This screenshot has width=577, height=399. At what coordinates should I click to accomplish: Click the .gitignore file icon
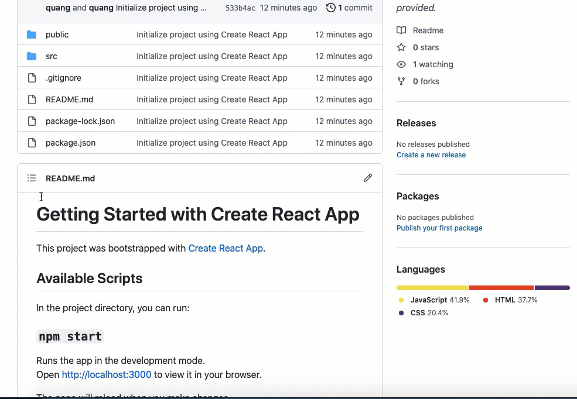(32, 78)
